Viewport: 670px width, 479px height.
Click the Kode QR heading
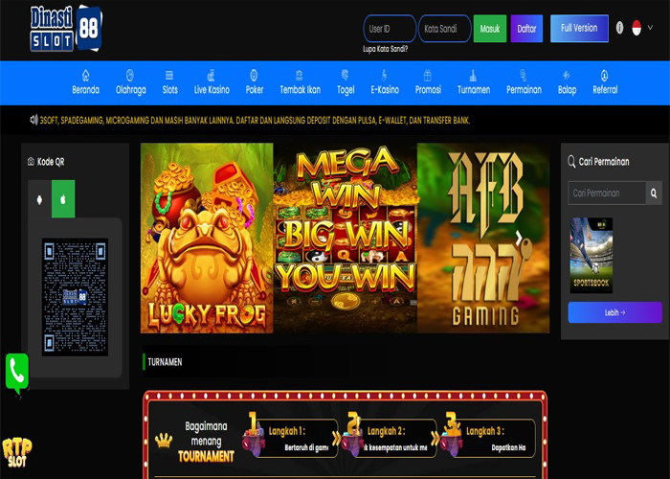tap(51, 162)
